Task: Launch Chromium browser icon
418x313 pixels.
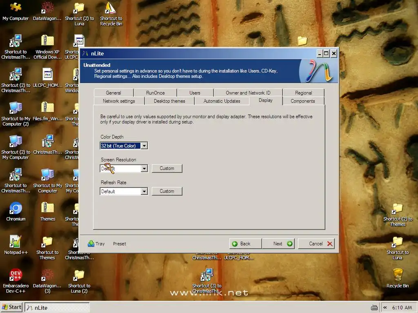Action: 16,212
